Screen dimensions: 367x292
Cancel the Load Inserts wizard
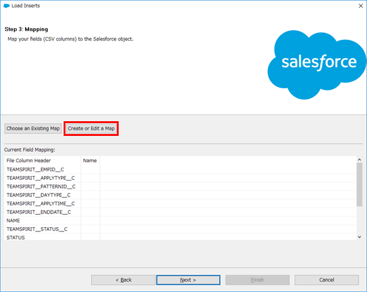tap(327, 280)
